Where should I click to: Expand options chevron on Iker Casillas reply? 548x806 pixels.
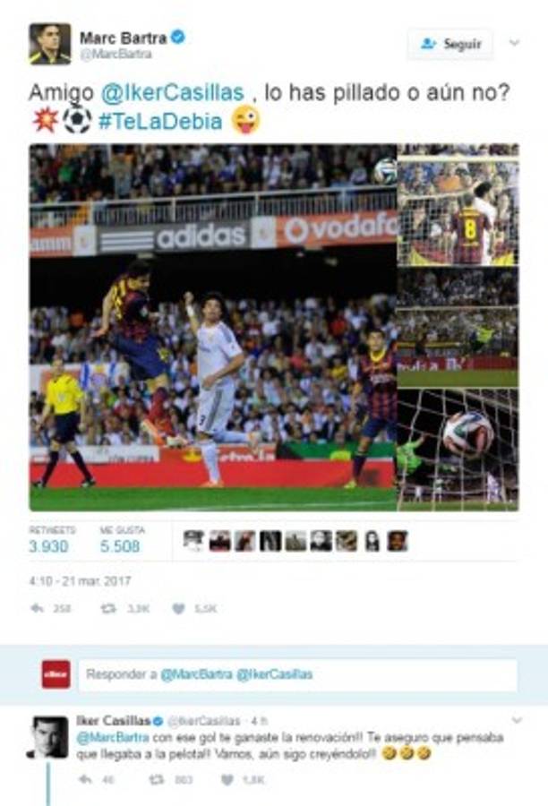tap(517, 720)
